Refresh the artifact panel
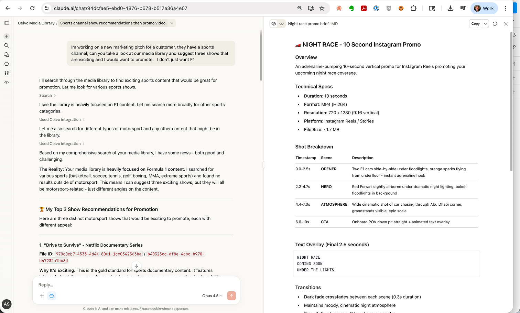 (495, 24)
